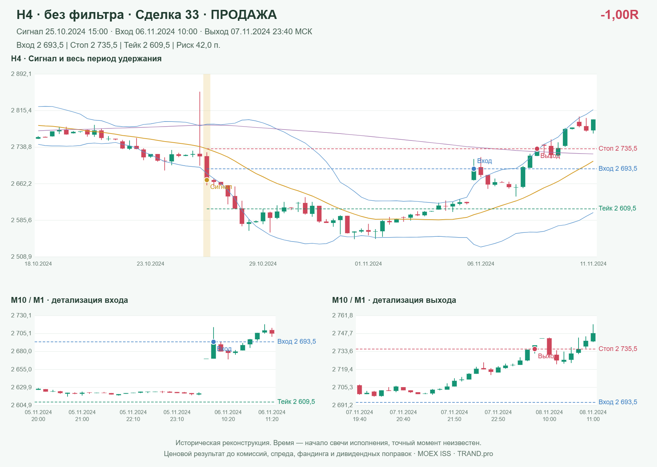Click the red exit dot in exit detail chart

pos(535,349)
